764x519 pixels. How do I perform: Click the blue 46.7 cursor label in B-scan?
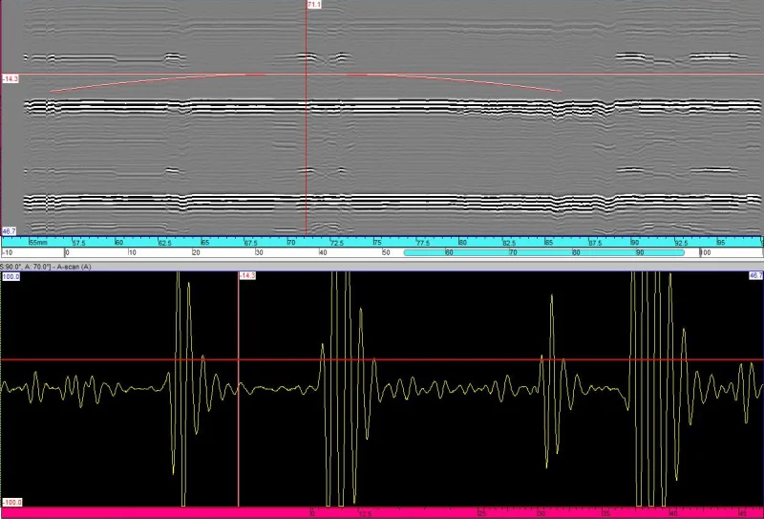tap(9, 231)
